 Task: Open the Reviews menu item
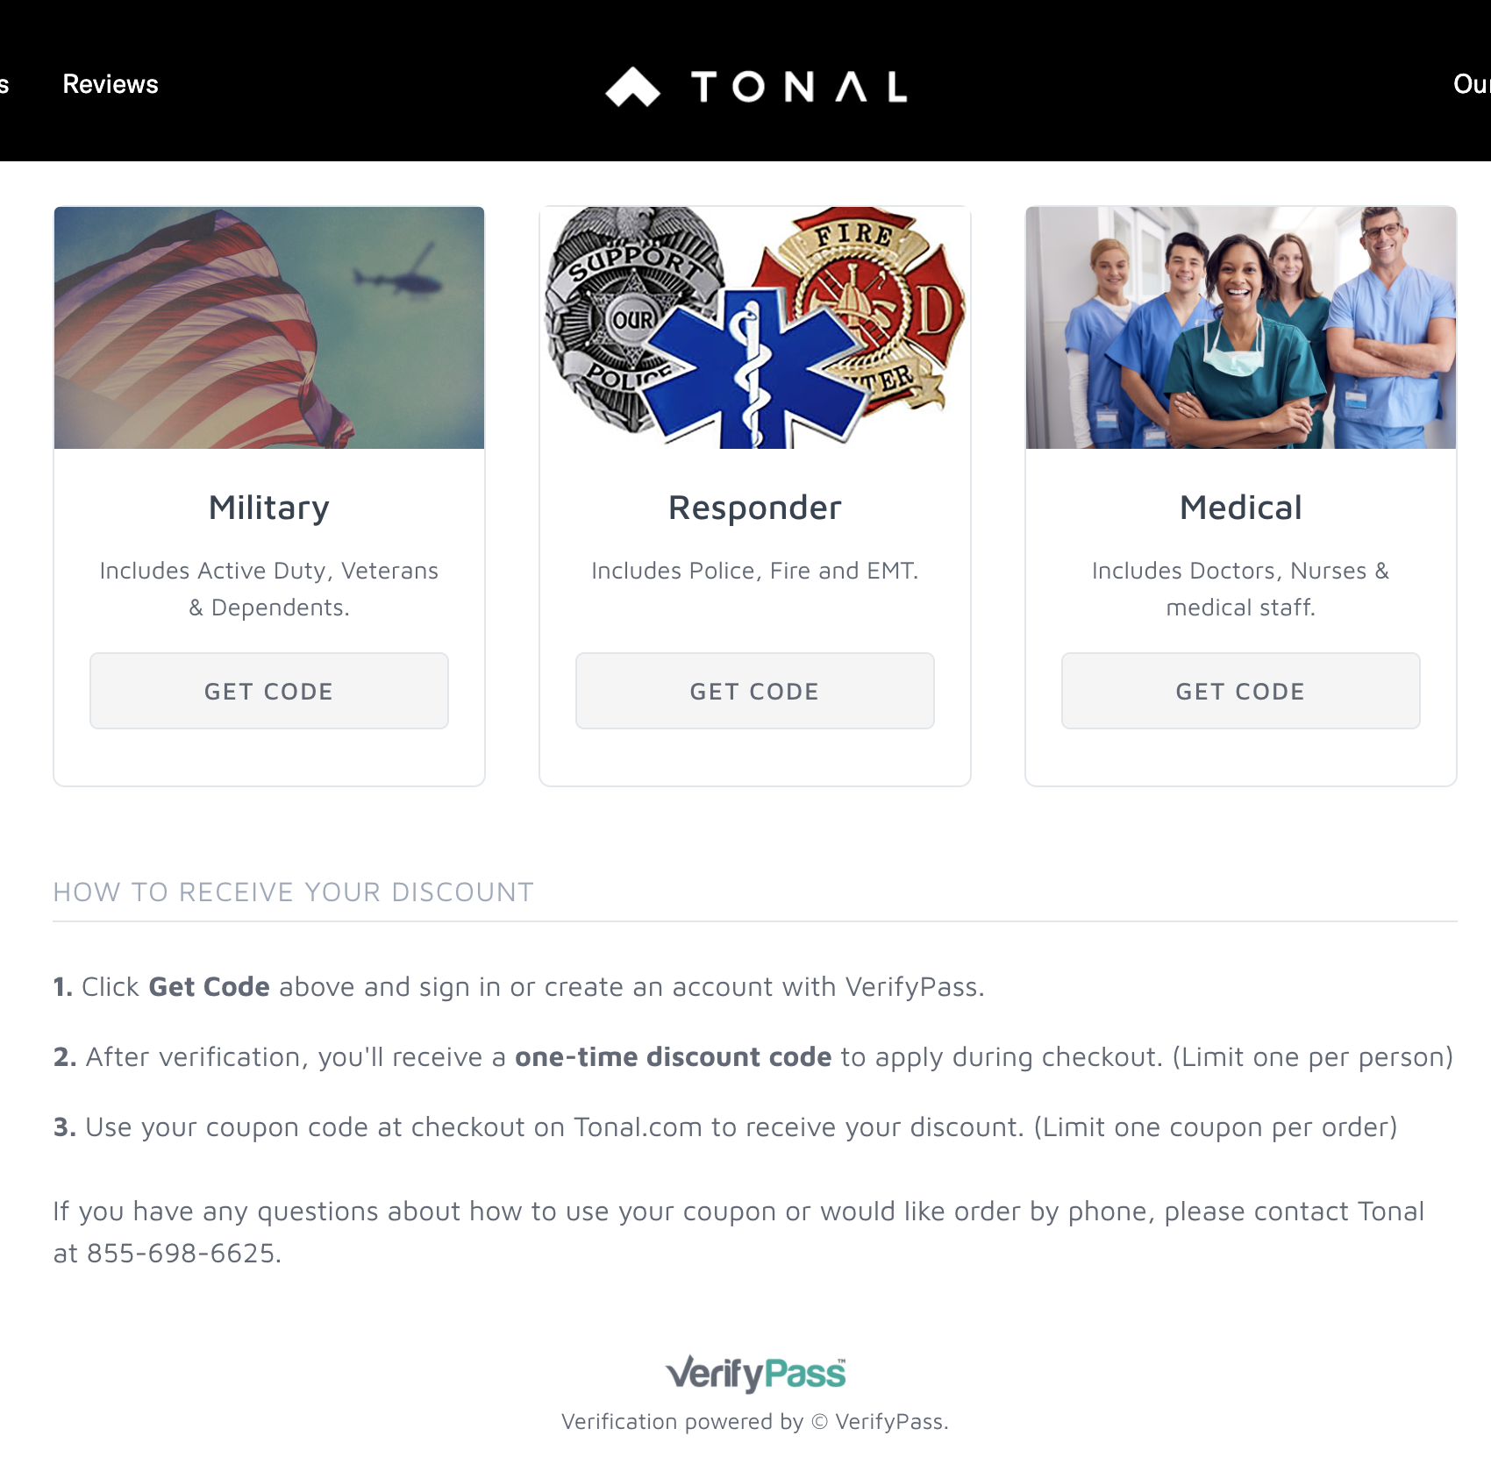(x=111, y=84)
